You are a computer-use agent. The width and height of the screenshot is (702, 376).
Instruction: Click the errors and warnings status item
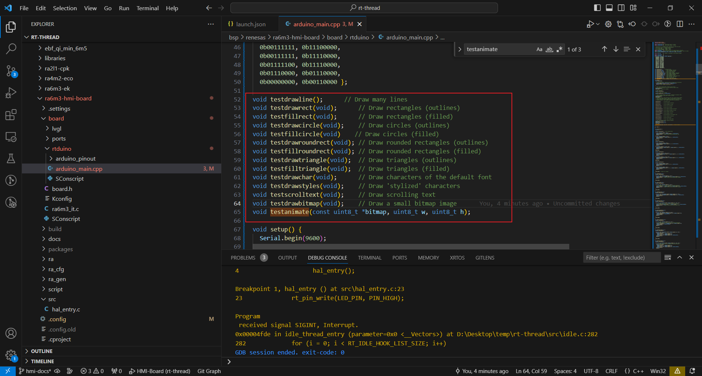click(92, 371)
